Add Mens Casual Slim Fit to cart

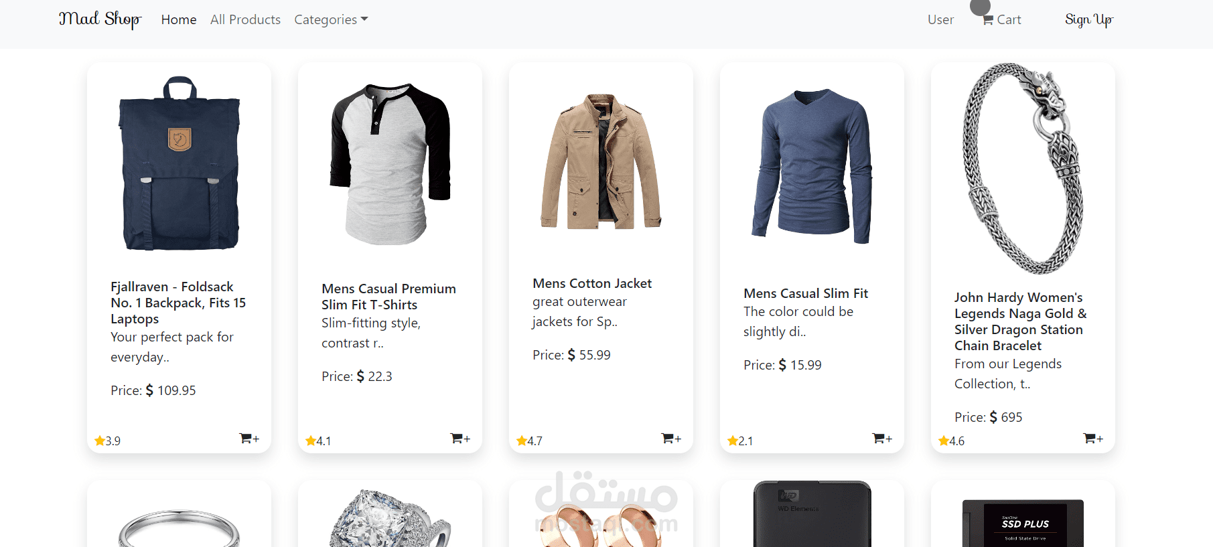882,439
